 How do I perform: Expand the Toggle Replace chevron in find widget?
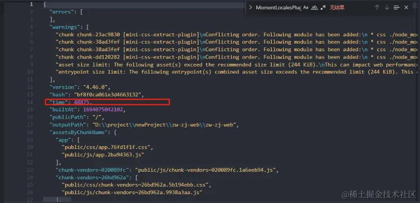tap(250, 7)
